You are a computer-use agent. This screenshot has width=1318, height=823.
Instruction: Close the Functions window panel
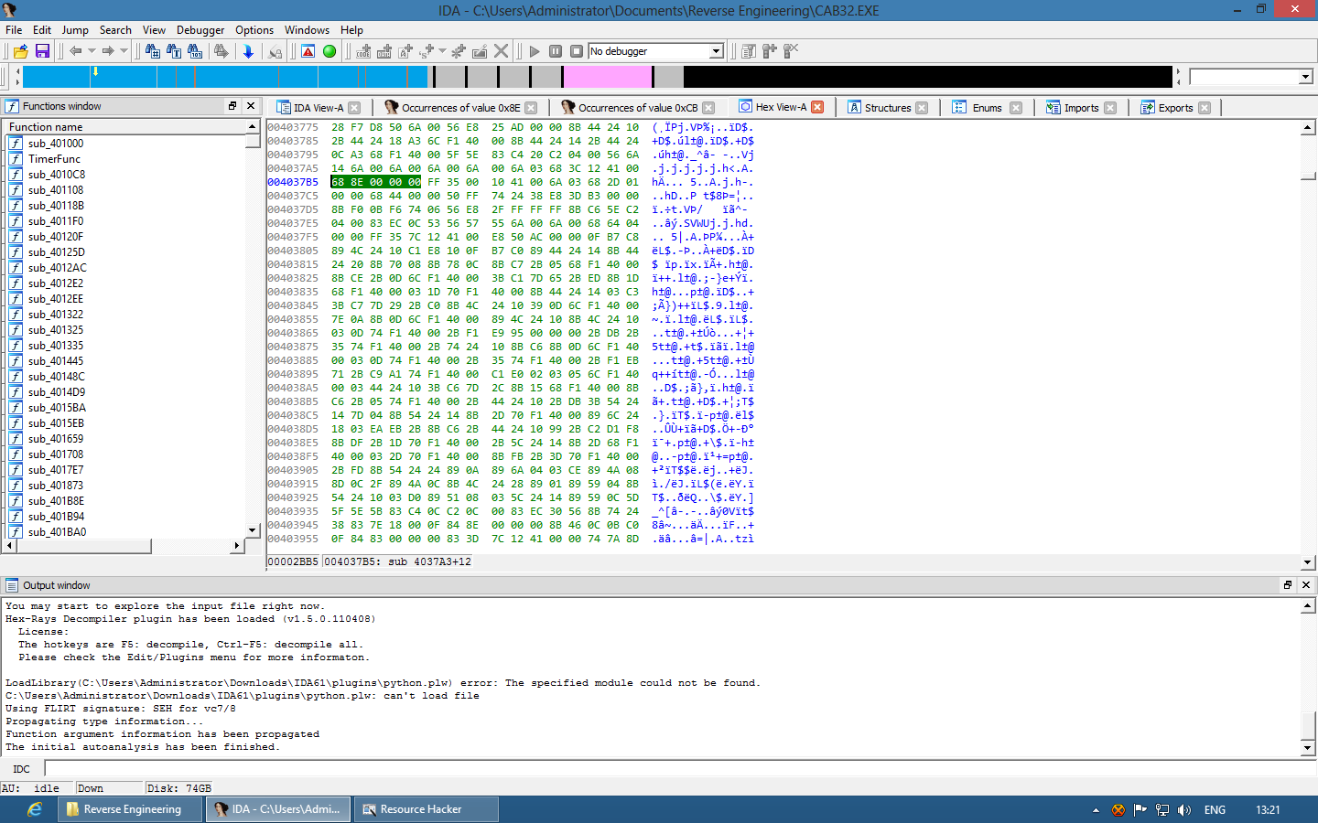click(251, 106)
